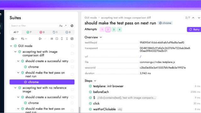Open the beforeEach step
This screenshot has height=113, width=201.
[101, 92]
